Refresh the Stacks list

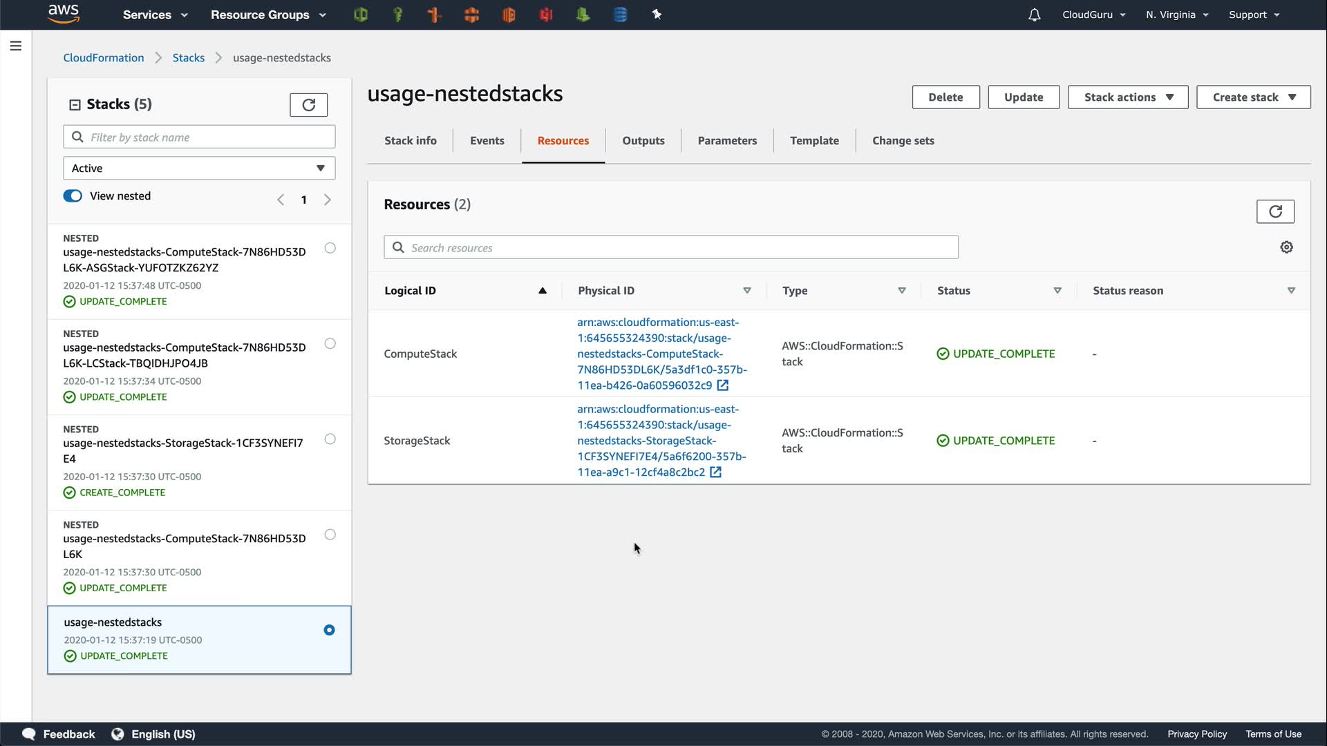click(308, 105)
